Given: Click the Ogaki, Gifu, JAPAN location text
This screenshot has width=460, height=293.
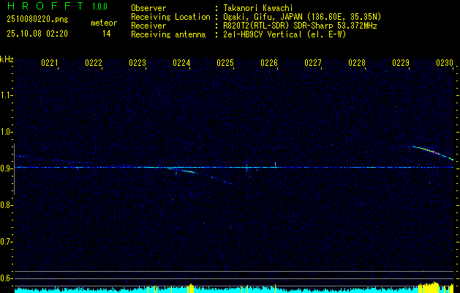Looking at the screenshot, I should click(x=302, y=17).
